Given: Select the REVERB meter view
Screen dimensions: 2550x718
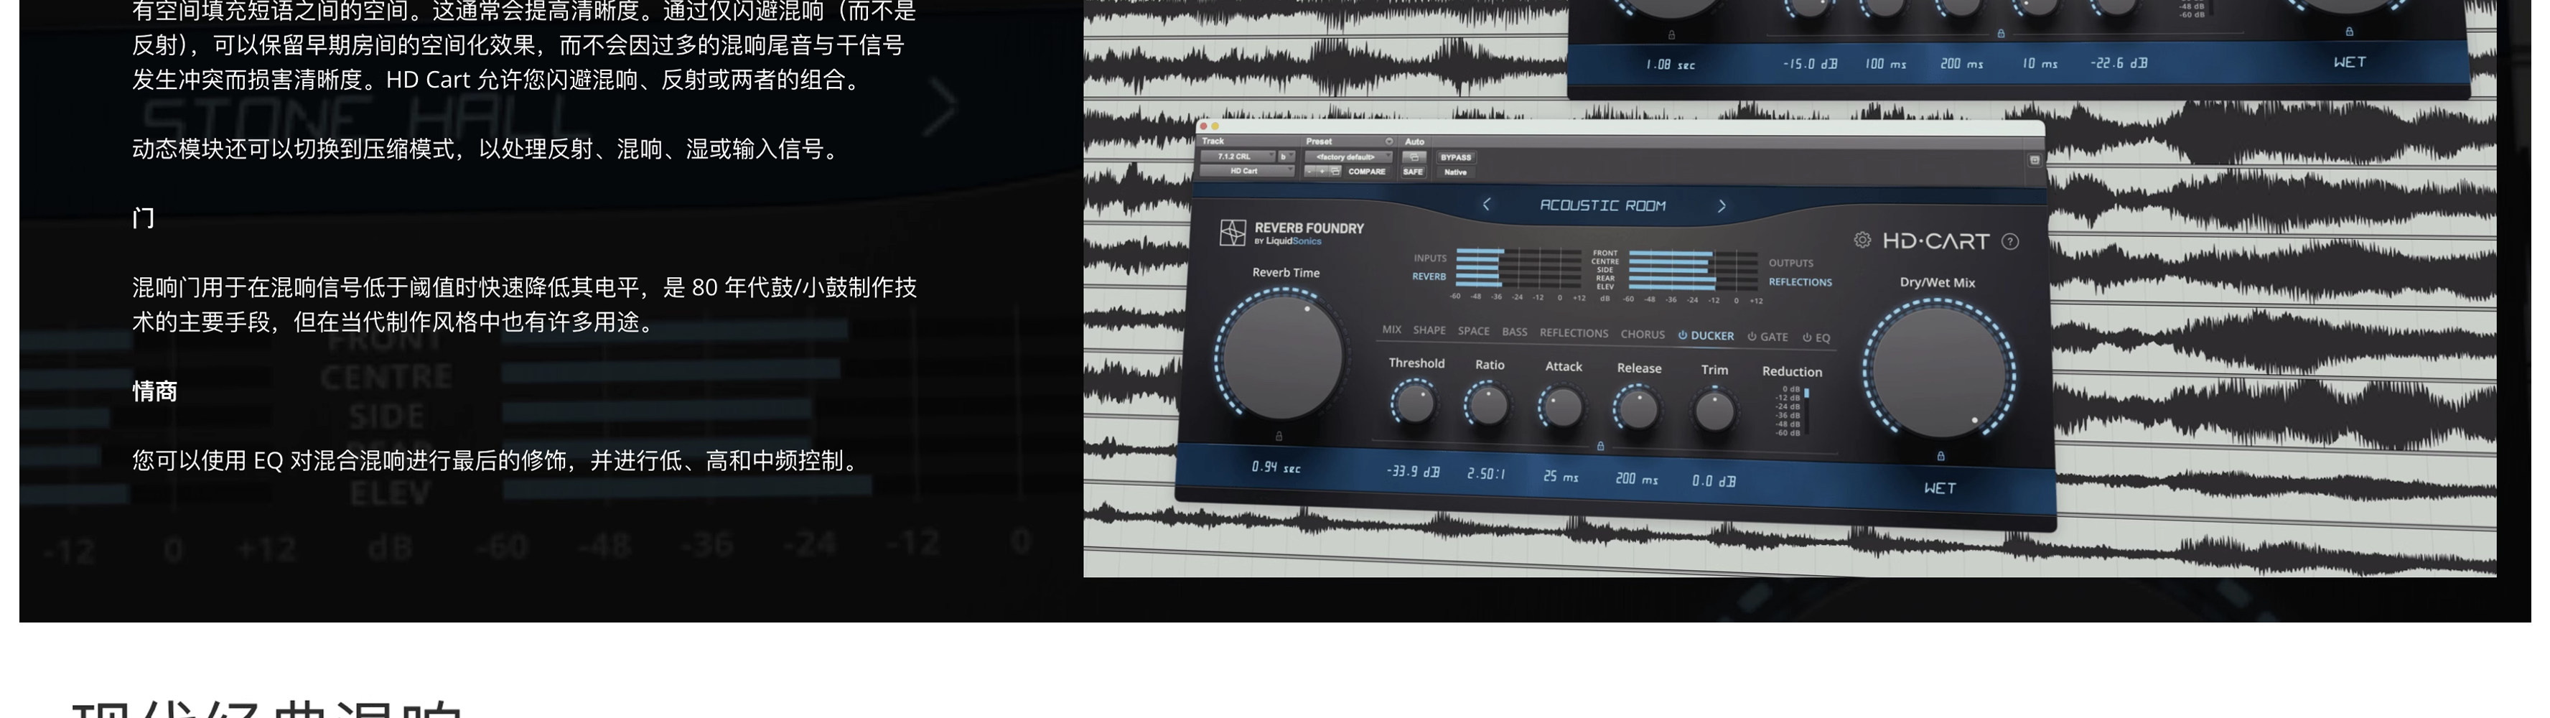Looking at the screenshot, I should coord(1429,276).
